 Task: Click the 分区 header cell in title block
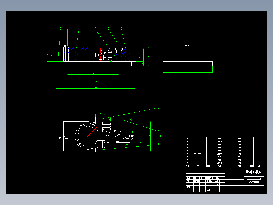201,178
